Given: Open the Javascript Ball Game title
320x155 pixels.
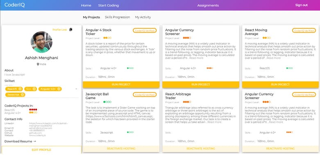Looking at the screenshot, I should [x=97, y=96].
